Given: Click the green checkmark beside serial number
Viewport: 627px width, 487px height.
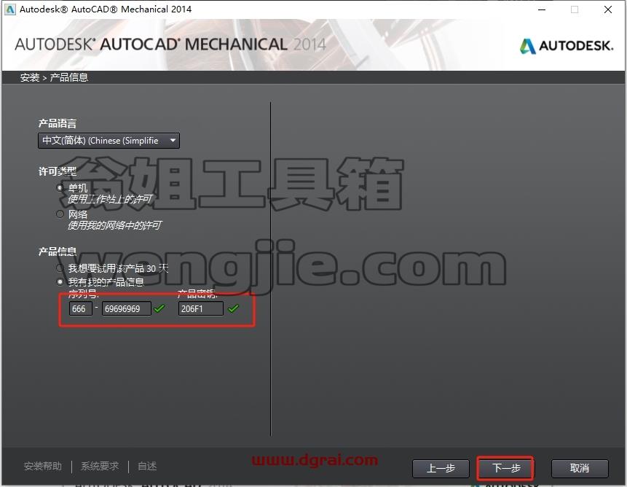Looking at the screenshot, I should (159, 308).
